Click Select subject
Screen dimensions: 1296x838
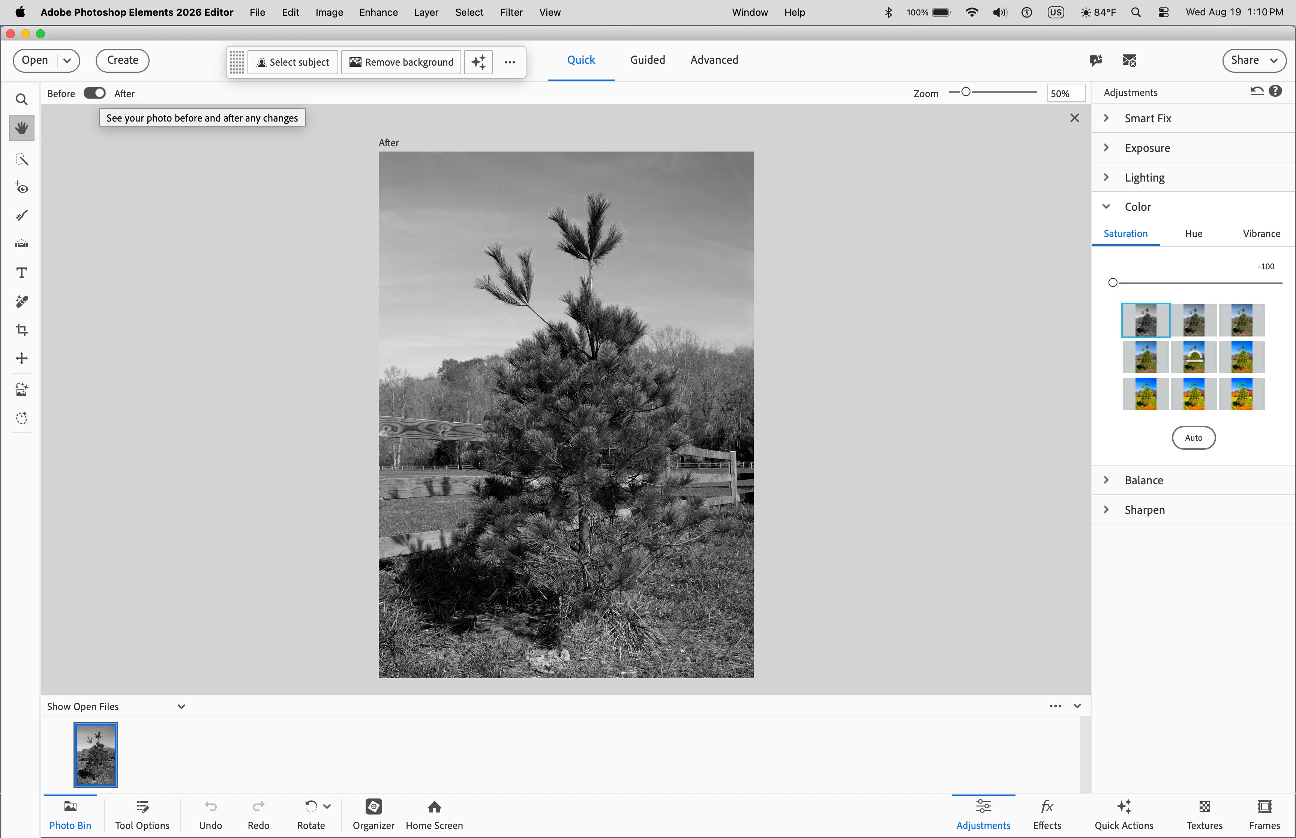tap(292, 62)
